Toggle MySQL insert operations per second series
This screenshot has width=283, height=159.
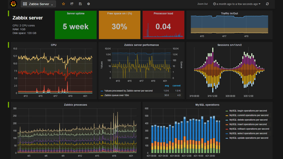point(248,124)
